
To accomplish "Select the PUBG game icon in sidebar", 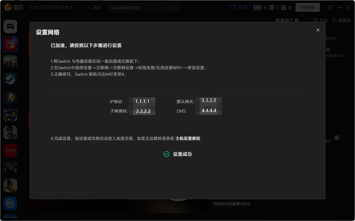I will tap(10, 62).
